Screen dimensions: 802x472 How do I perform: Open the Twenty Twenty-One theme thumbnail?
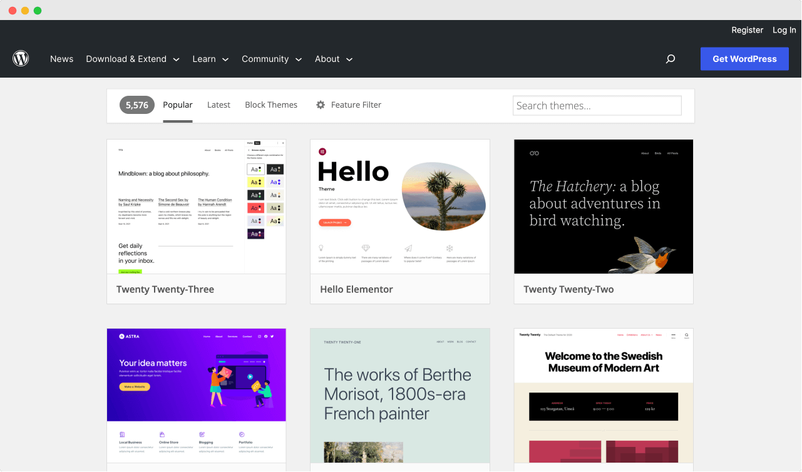click(x=400, y=396)
